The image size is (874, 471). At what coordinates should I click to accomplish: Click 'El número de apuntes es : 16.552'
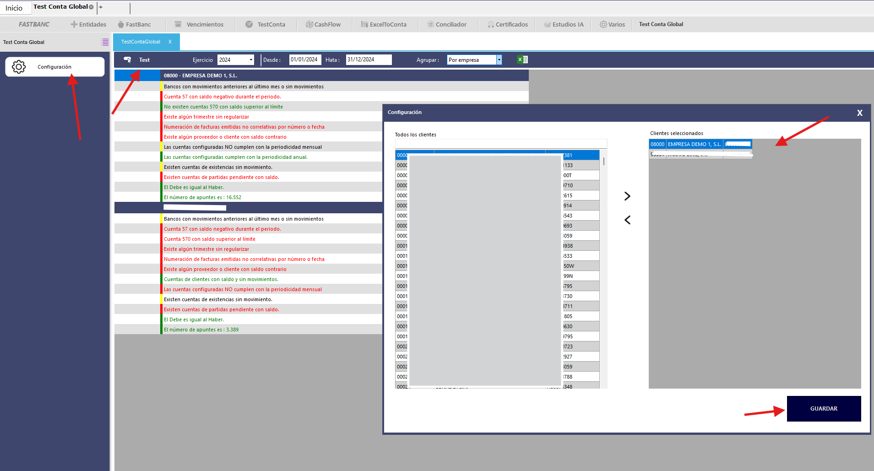[x=202, y=197]
